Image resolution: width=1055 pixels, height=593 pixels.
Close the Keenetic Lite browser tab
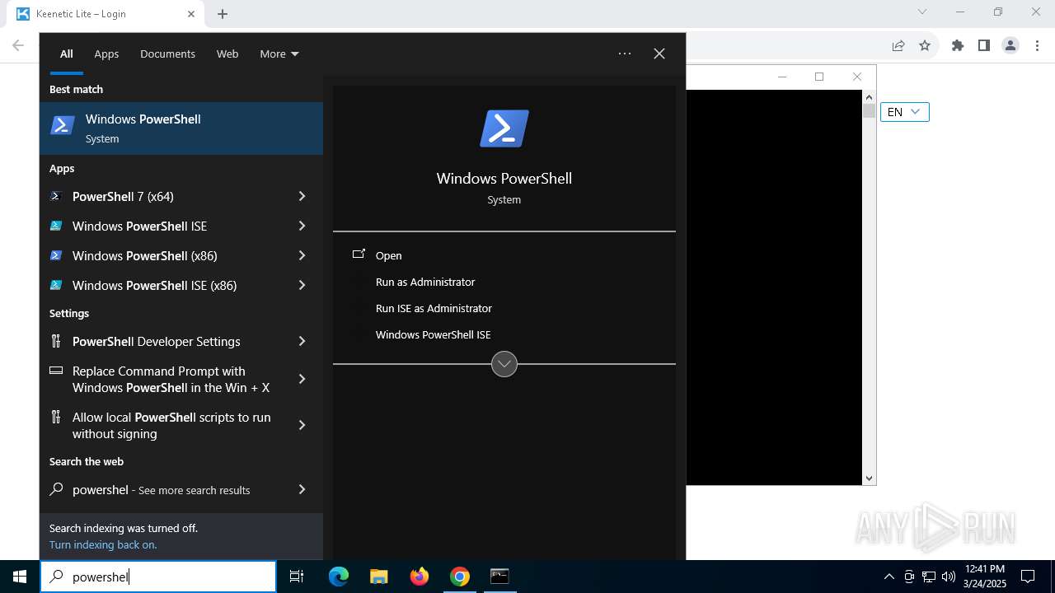(x=191, y=14)
